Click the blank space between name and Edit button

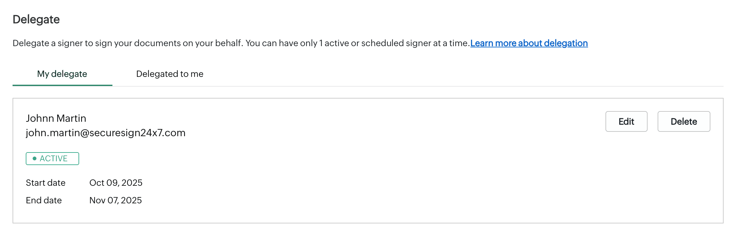377,121
